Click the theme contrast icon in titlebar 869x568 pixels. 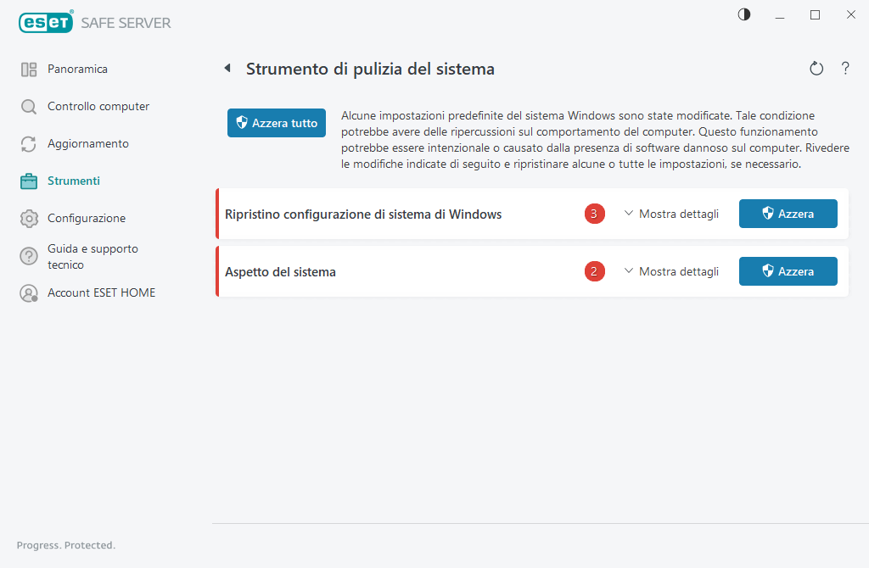pyautogui.click(x=743, y=14)
